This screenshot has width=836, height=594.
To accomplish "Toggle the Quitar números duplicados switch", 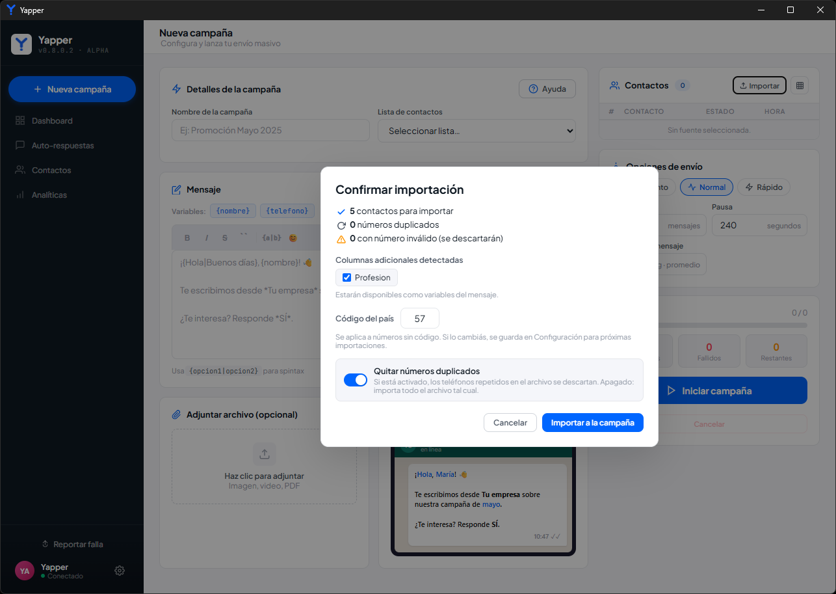I will (x=356, y=380).
